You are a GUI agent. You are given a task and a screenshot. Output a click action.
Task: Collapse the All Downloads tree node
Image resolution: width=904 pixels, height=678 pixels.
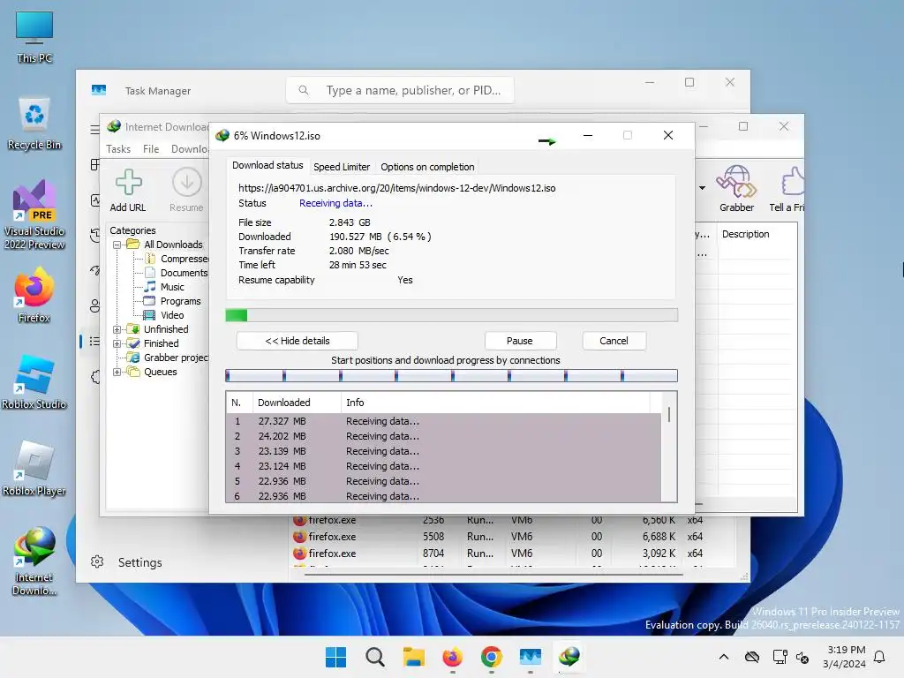(117, 245)
